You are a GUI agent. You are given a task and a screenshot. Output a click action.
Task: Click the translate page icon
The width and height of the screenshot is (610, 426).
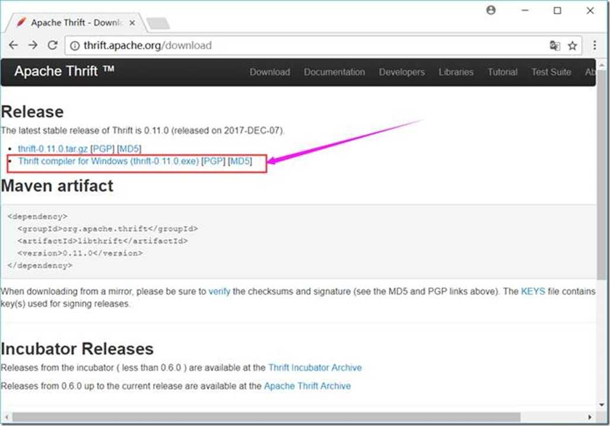pos(555,46)
